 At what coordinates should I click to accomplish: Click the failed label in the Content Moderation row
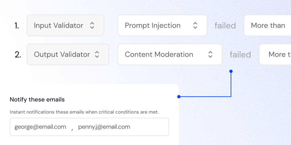[x=240, y=55]
